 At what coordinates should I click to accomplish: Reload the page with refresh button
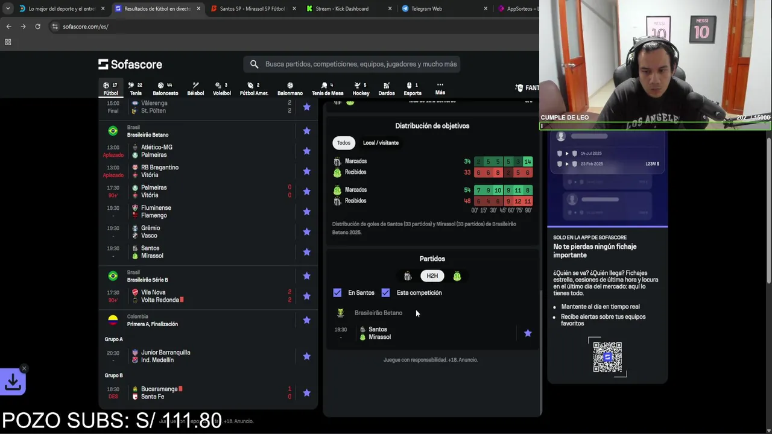pos(37,27)
